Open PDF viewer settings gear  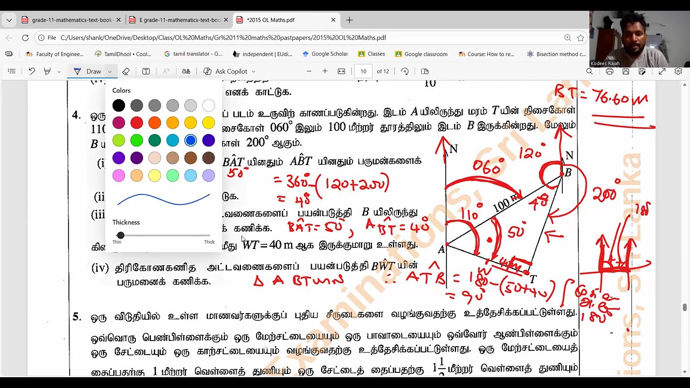pos(678,71)
